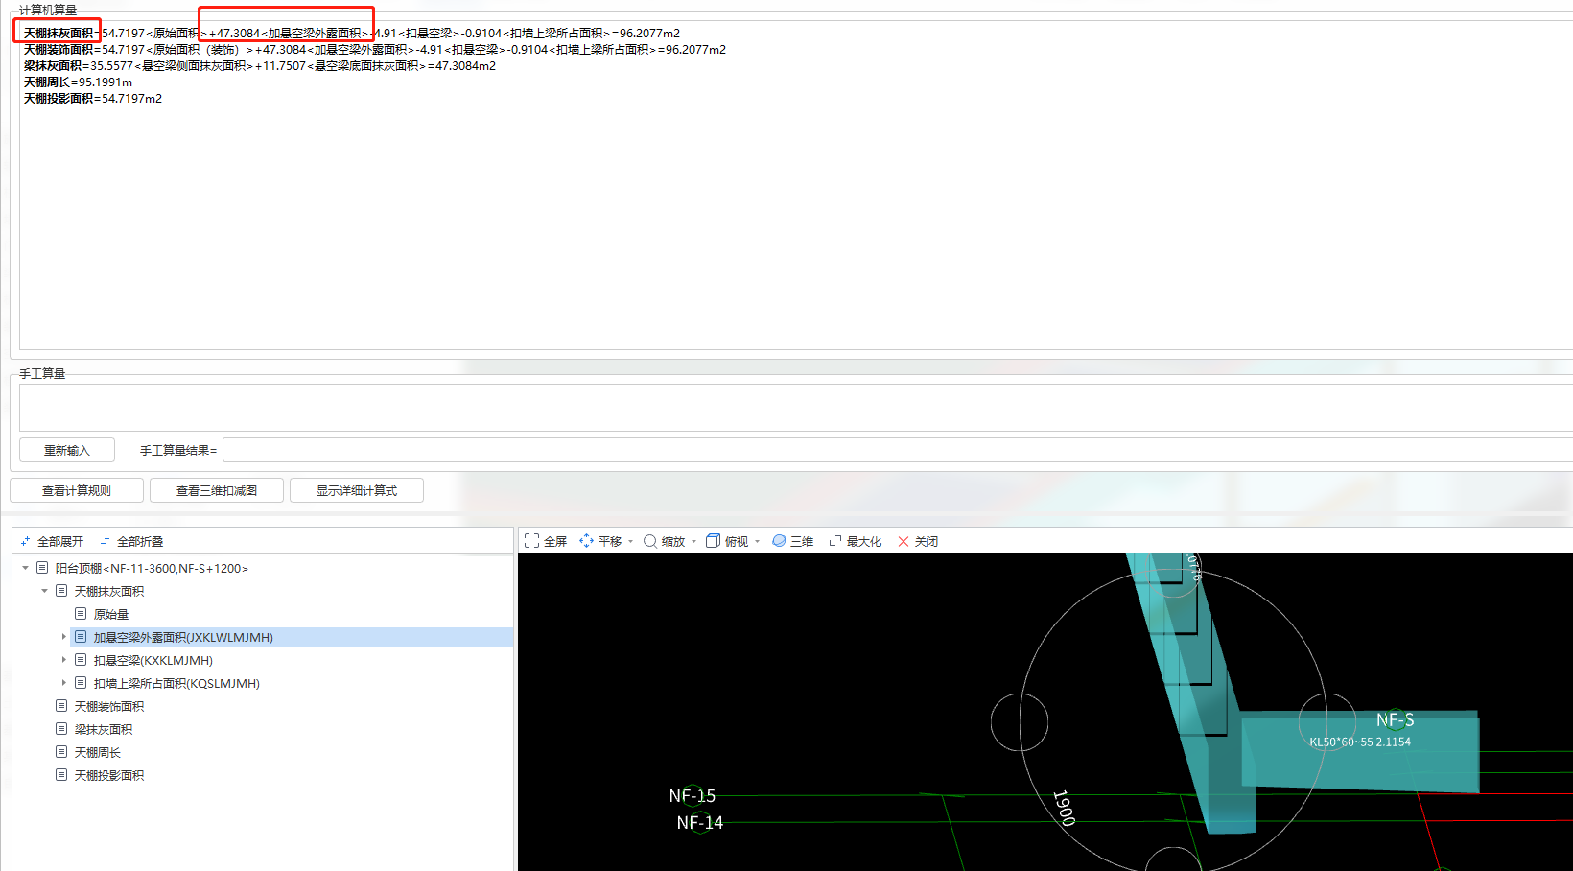Click the 天棚周长=95.1991m line
The height and width of the screenshot is (871, 1573).
coord(78,82)
